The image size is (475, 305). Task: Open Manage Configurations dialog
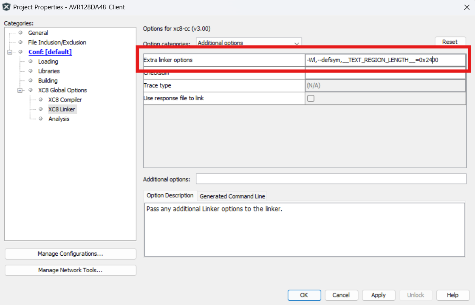tap(70, 254)
